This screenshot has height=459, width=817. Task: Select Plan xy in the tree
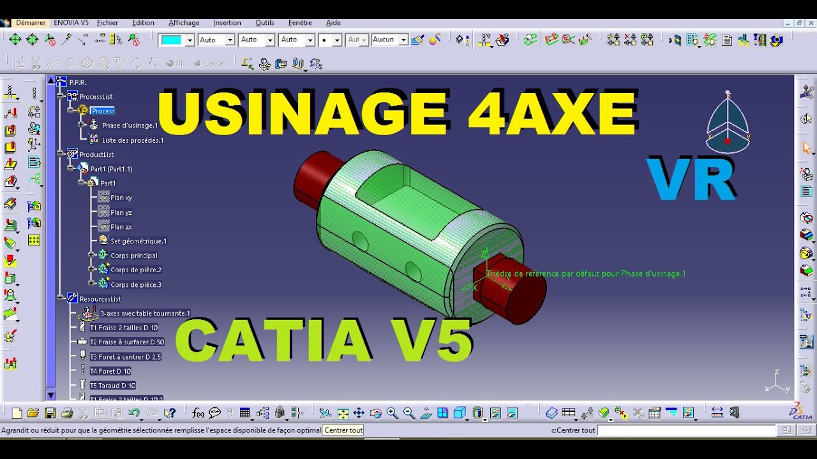click(x=121, y=198)
